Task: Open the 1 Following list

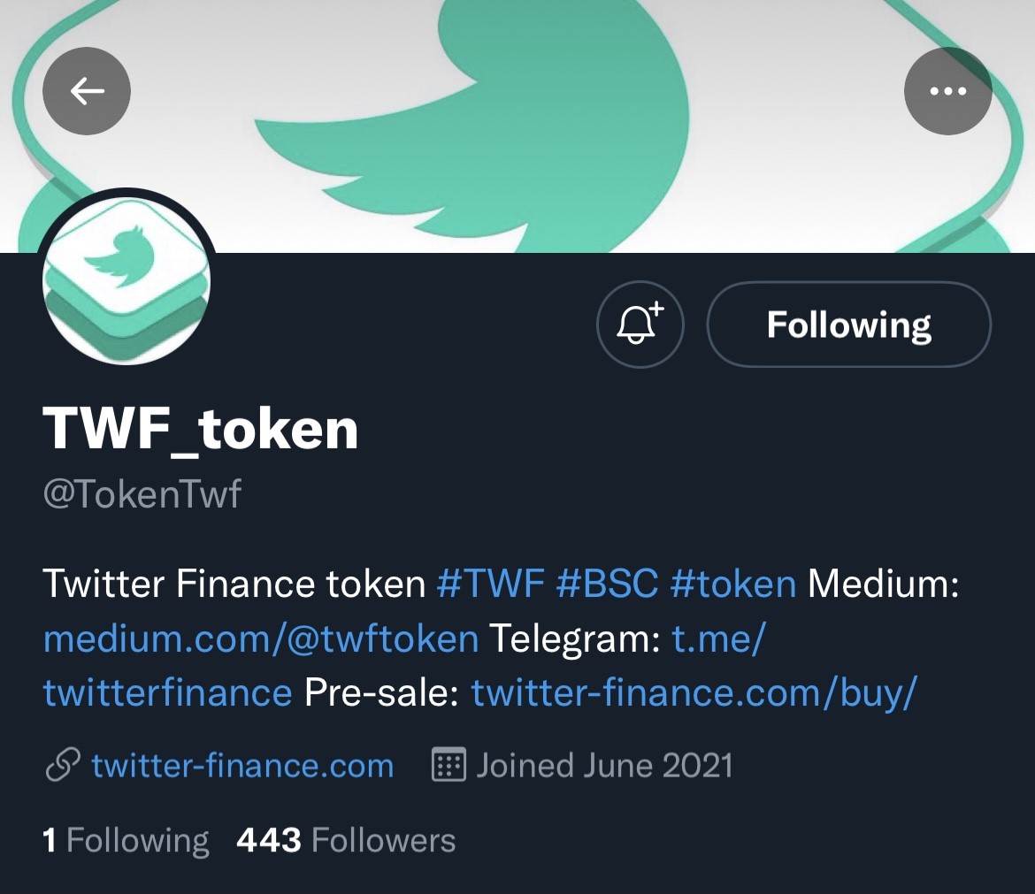Action: pos(126,841)
